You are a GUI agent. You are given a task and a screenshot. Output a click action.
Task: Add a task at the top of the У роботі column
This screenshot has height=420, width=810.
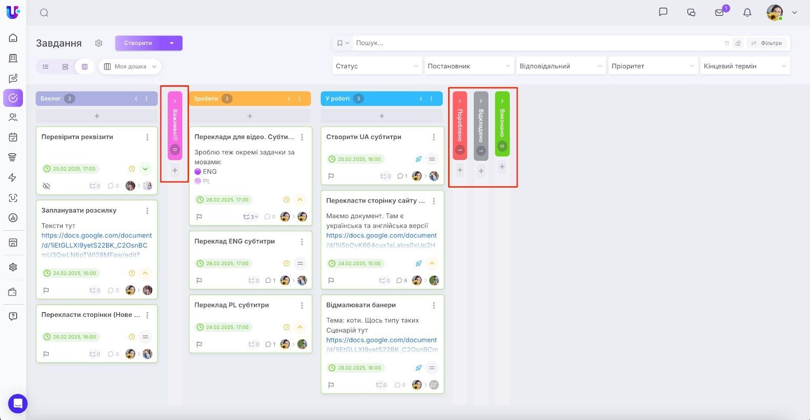click(x=382, y=116)
